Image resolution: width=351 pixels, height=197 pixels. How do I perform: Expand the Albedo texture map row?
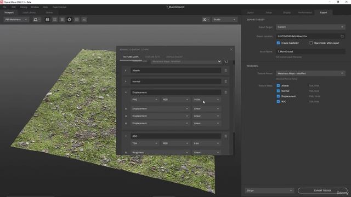point(126,71)
